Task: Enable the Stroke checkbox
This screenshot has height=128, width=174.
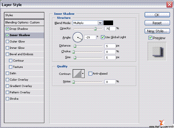Action: [7, 99]
